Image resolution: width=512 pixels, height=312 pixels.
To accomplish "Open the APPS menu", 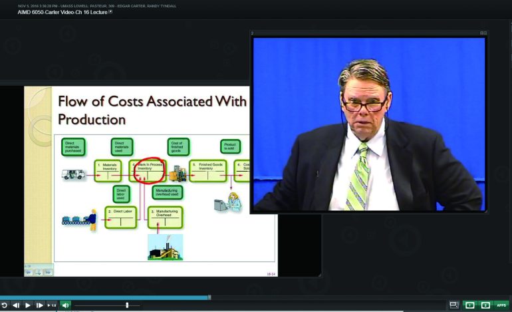I will click(501, 305).
